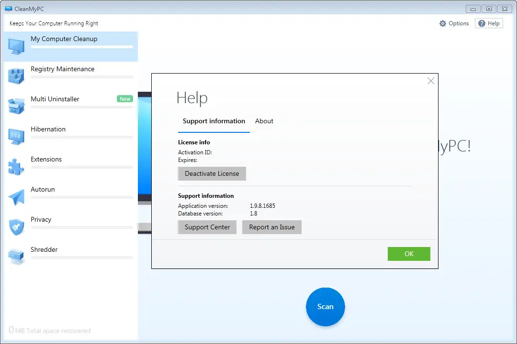
Task: Select Hibernation label in sidebar
Action: [48, 129]
